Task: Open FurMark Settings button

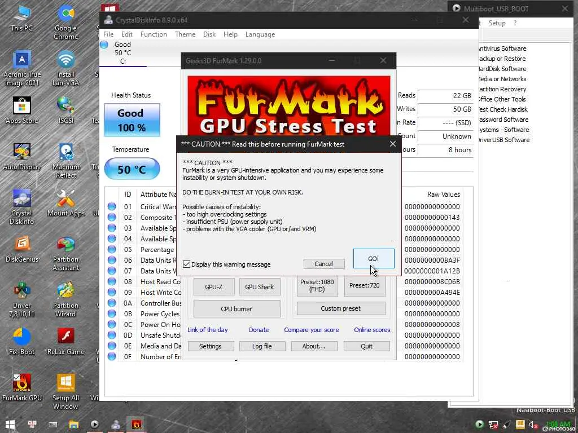Action: pyautogui.click(x=211, y=346)
